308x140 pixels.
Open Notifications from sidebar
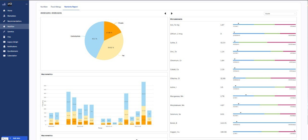click(x=14, y=46)
